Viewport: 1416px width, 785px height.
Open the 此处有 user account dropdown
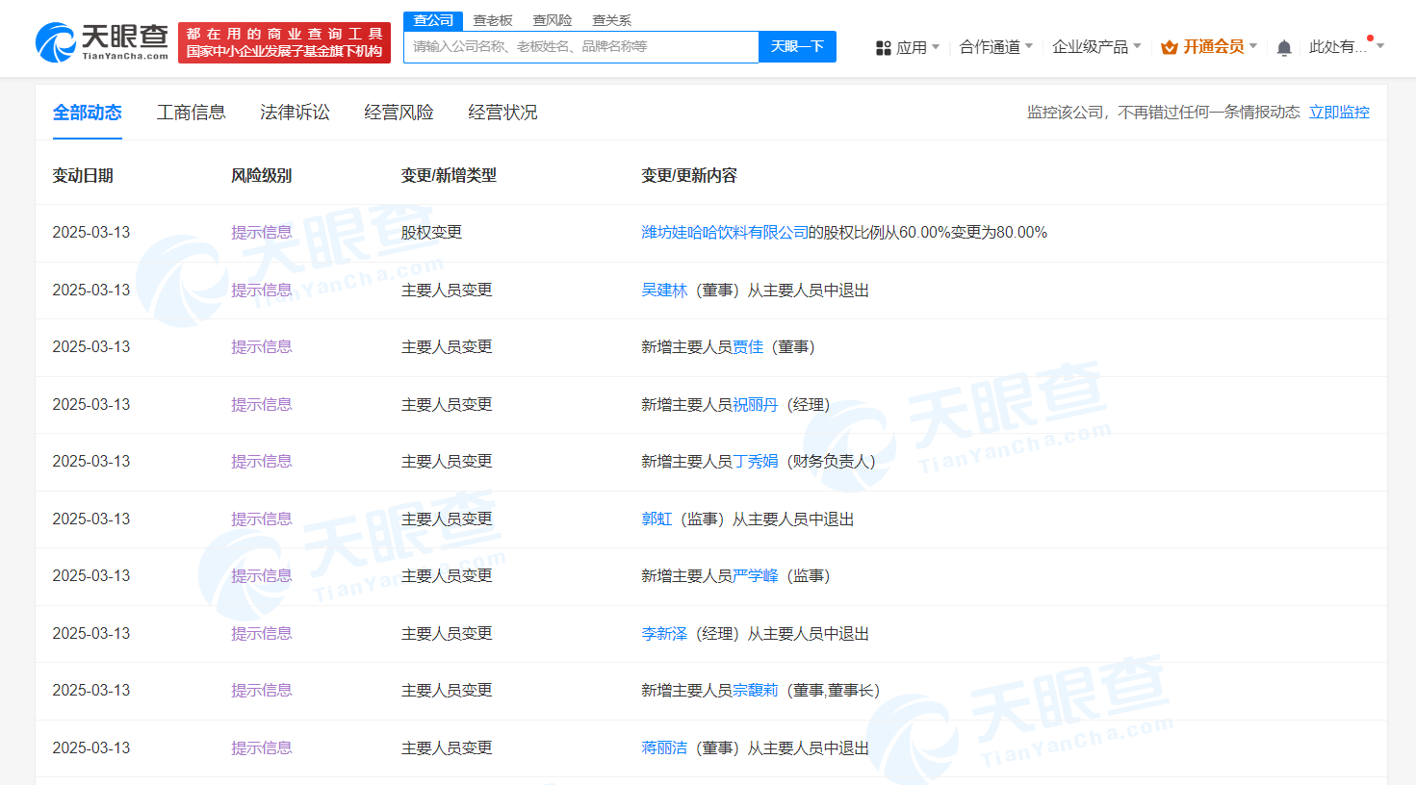[x=1347, y=46]
